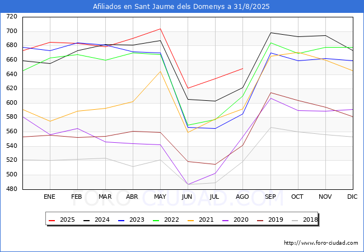Viewport: 364px width, 252px height.
Task: Click the chart title Afiliados en Sant Jaume
Action: tap(181, 7)
